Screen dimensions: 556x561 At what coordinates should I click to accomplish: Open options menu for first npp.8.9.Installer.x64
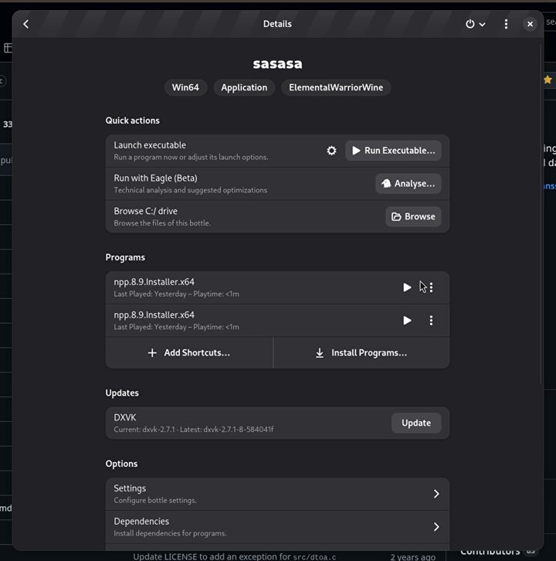coord(431,287)
